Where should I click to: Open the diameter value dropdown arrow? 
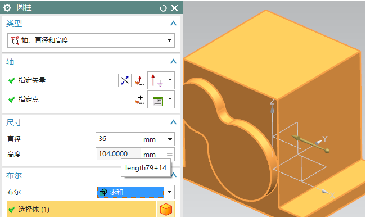pyautogui.click(x=170, y=139)
